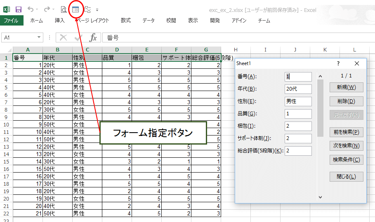Click the form dialog scrollbar down arrow
Screen dimensions: 375x222
tap(320, 197)
